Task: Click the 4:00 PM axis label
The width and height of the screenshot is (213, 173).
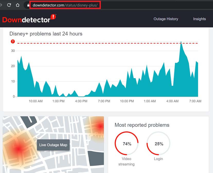Action: (81, 101)
